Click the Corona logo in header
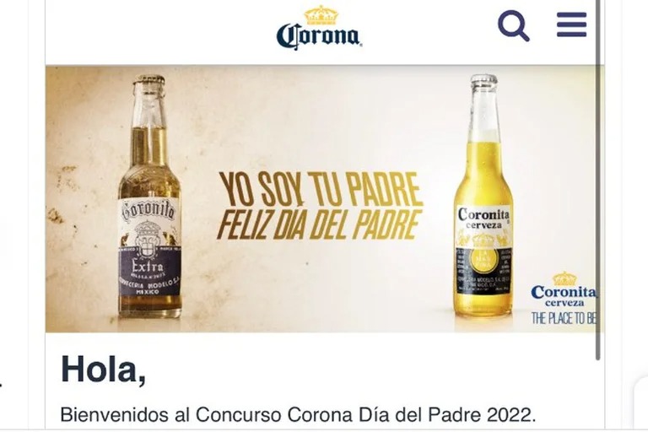The height and width of the screenshot is (432, 648). [x=319, y=28]
